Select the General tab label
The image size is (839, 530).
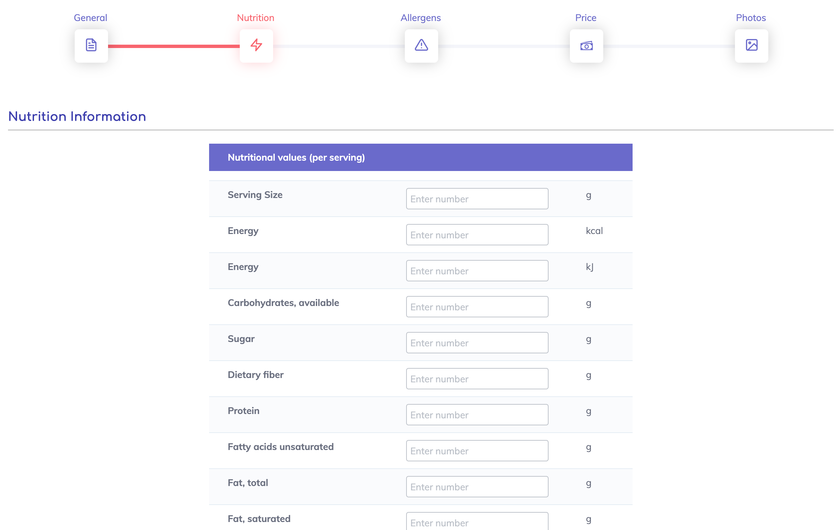90,18
